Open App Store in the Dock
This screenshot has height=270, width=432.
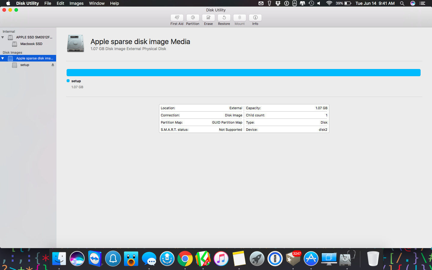coord(311,259)
